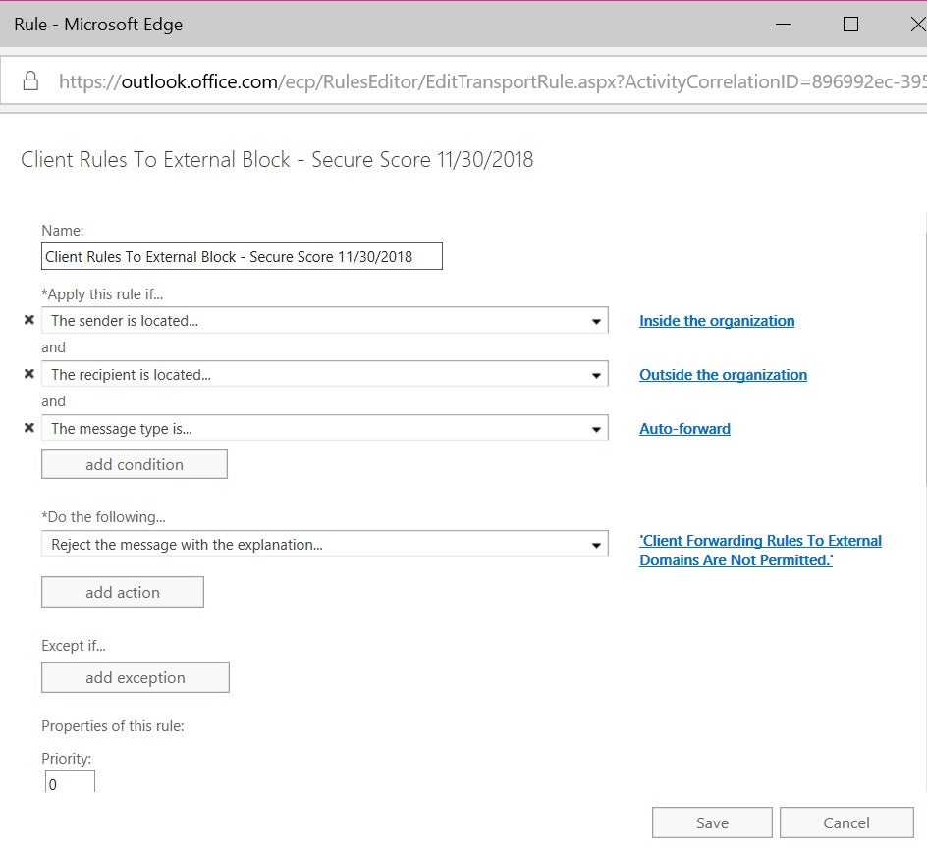This screenshot has height=849, width=927.
Task: Remove the message type condition
Action: pos(29,427)
